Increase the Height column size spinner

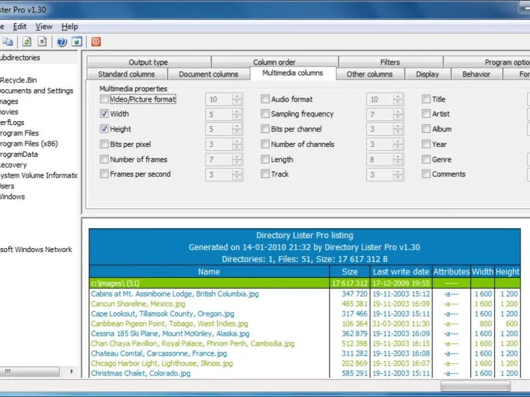[237, 126]
